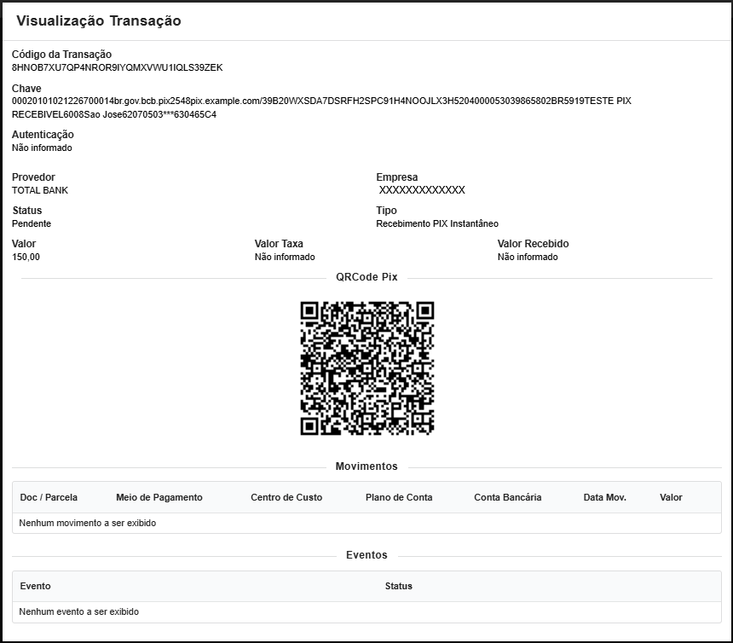The image size is (733, 643).
Task: Click the 150,00 amount value
Action: click(26, 257)
